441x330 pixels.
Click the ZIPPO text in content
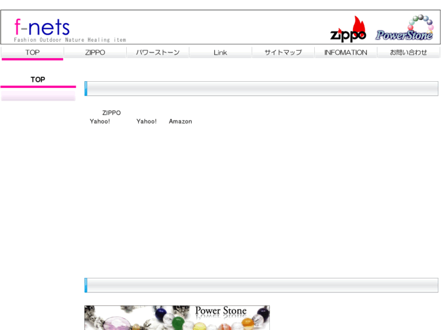click(x=112, y=113)
